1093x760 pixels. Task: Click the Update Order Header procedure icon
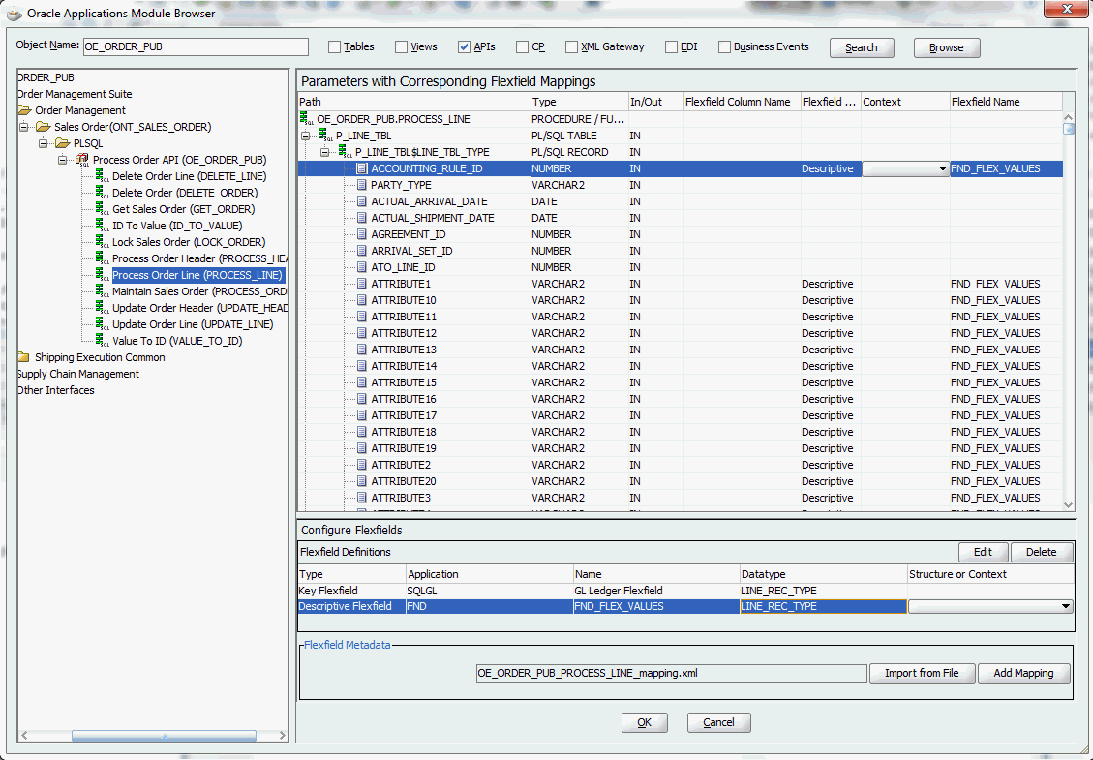[103, 308]
